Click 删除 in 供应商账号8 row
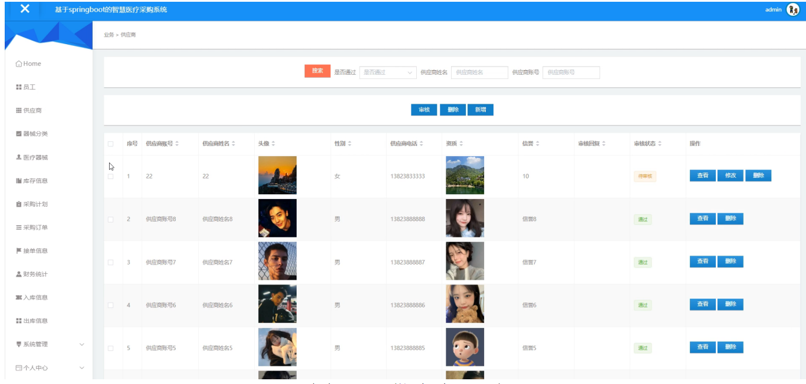806x384 pixels. pyautogui.click(x=731, y=219)
